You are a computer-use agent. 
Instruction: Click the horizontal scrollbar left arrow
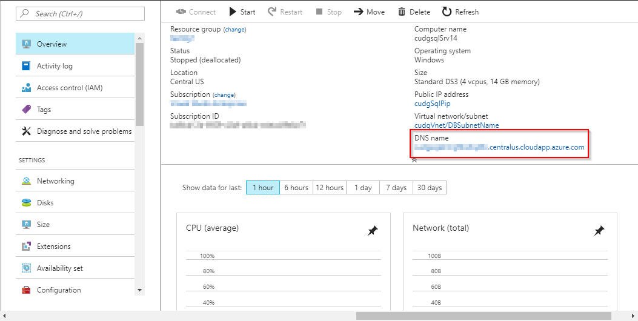[4, 316]
